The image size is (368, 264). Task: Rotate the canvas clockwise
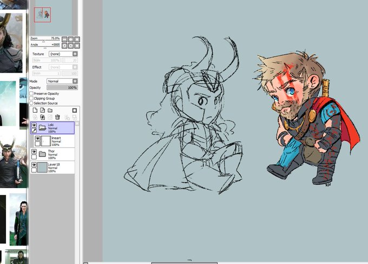point(71,46)
